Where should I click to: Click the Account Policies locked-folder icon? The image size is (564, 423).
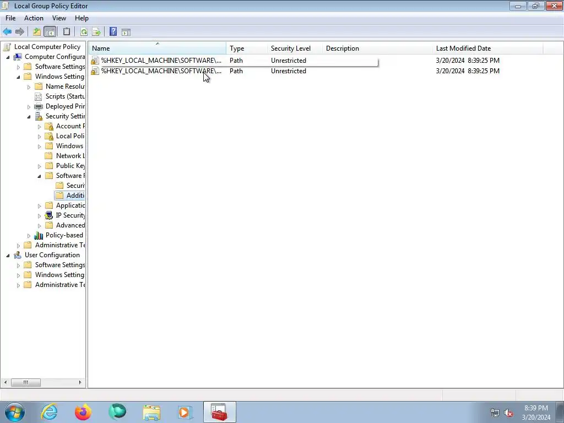tap(49, 126)
